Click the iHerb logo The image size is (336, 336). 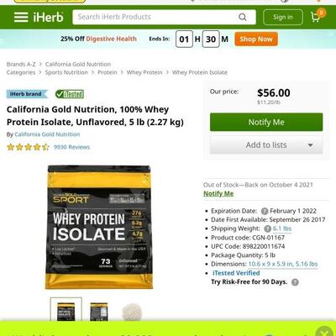[48, 17]
